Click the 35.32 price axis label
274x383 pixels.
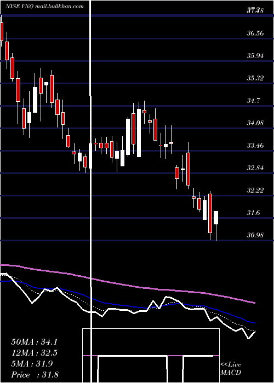(255, 78)
